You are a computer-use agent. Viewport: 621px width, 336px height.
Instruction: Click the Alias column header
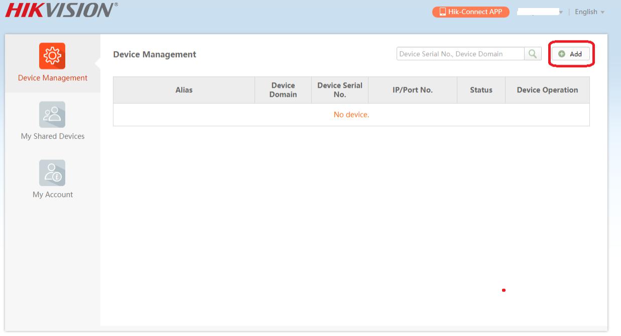click(x=184, y=90)
